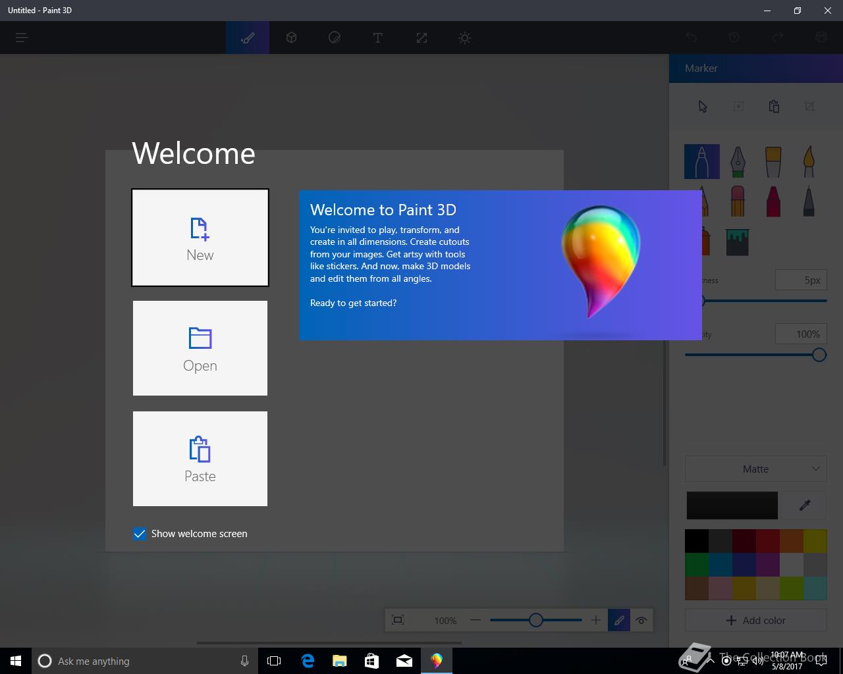This screenshot has height=674, width=843.
Task: Select the Text tool
Action: [x=378, y=38]
